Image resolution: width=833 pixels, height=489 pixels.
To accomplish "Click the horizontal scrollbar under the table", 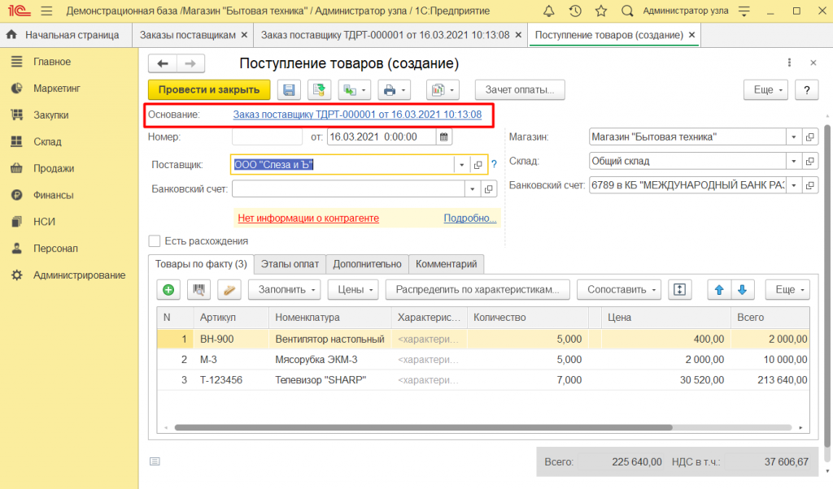I will point(423,427).
